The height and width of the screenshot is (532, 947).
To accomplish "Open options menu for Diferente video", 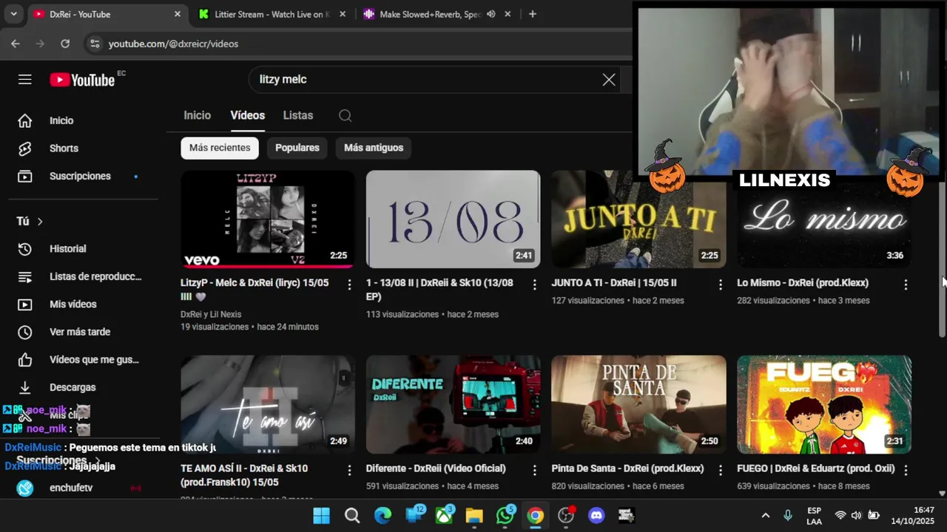I will click(534, 470).
